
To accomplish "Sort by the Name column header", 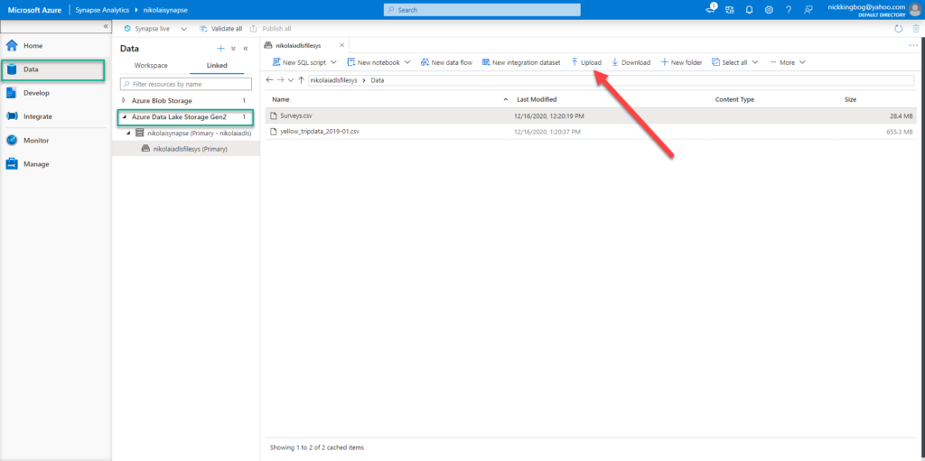I will [280, 99].
